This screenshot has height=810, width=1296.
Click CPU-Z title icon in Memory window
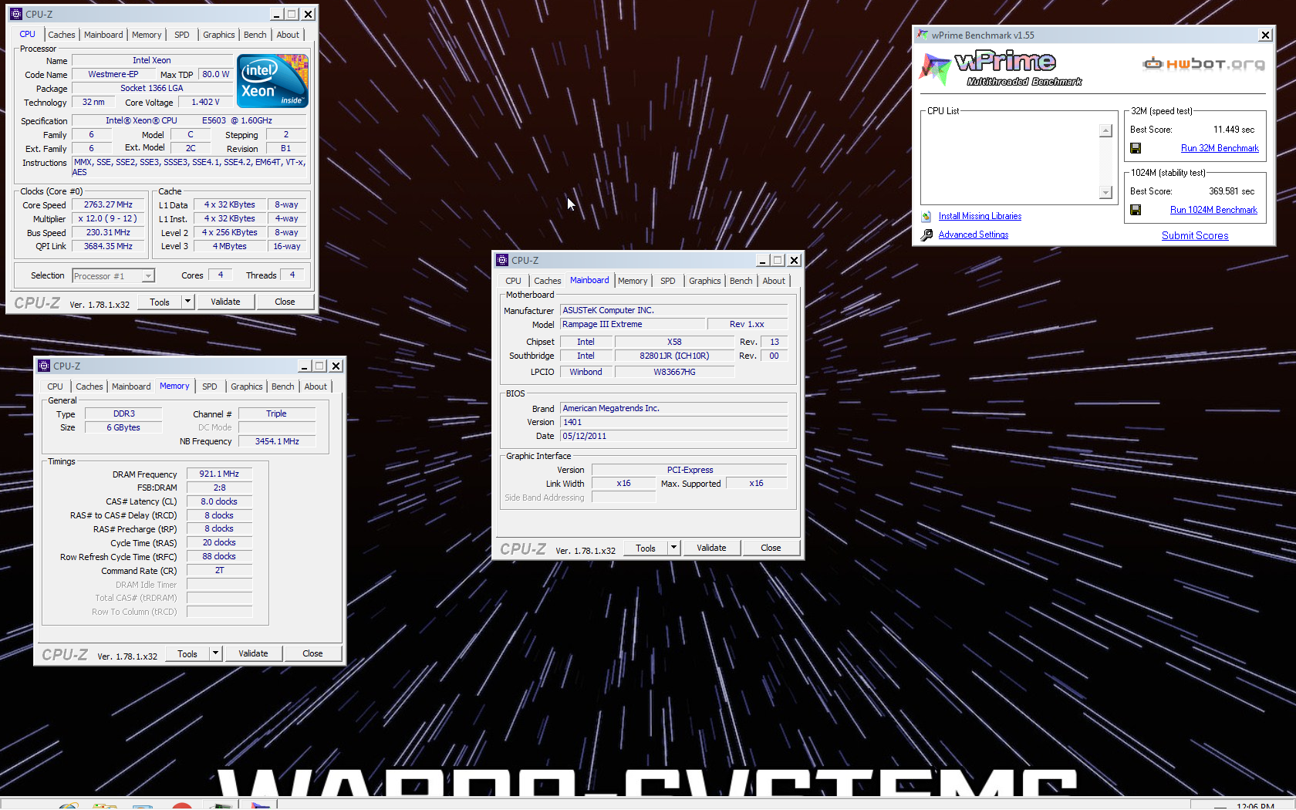(x=44, y=366)
